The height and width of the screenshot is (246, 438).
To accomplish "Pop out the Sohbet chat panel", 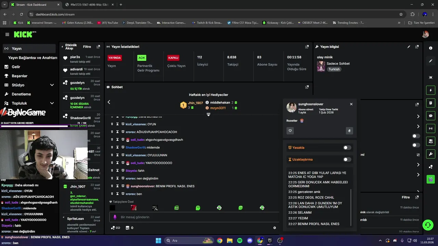I will 307,87.
